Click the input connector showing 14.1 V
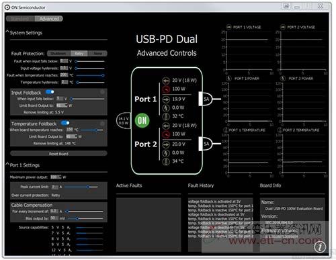336x260 pixels. click(x=124, y=121)
